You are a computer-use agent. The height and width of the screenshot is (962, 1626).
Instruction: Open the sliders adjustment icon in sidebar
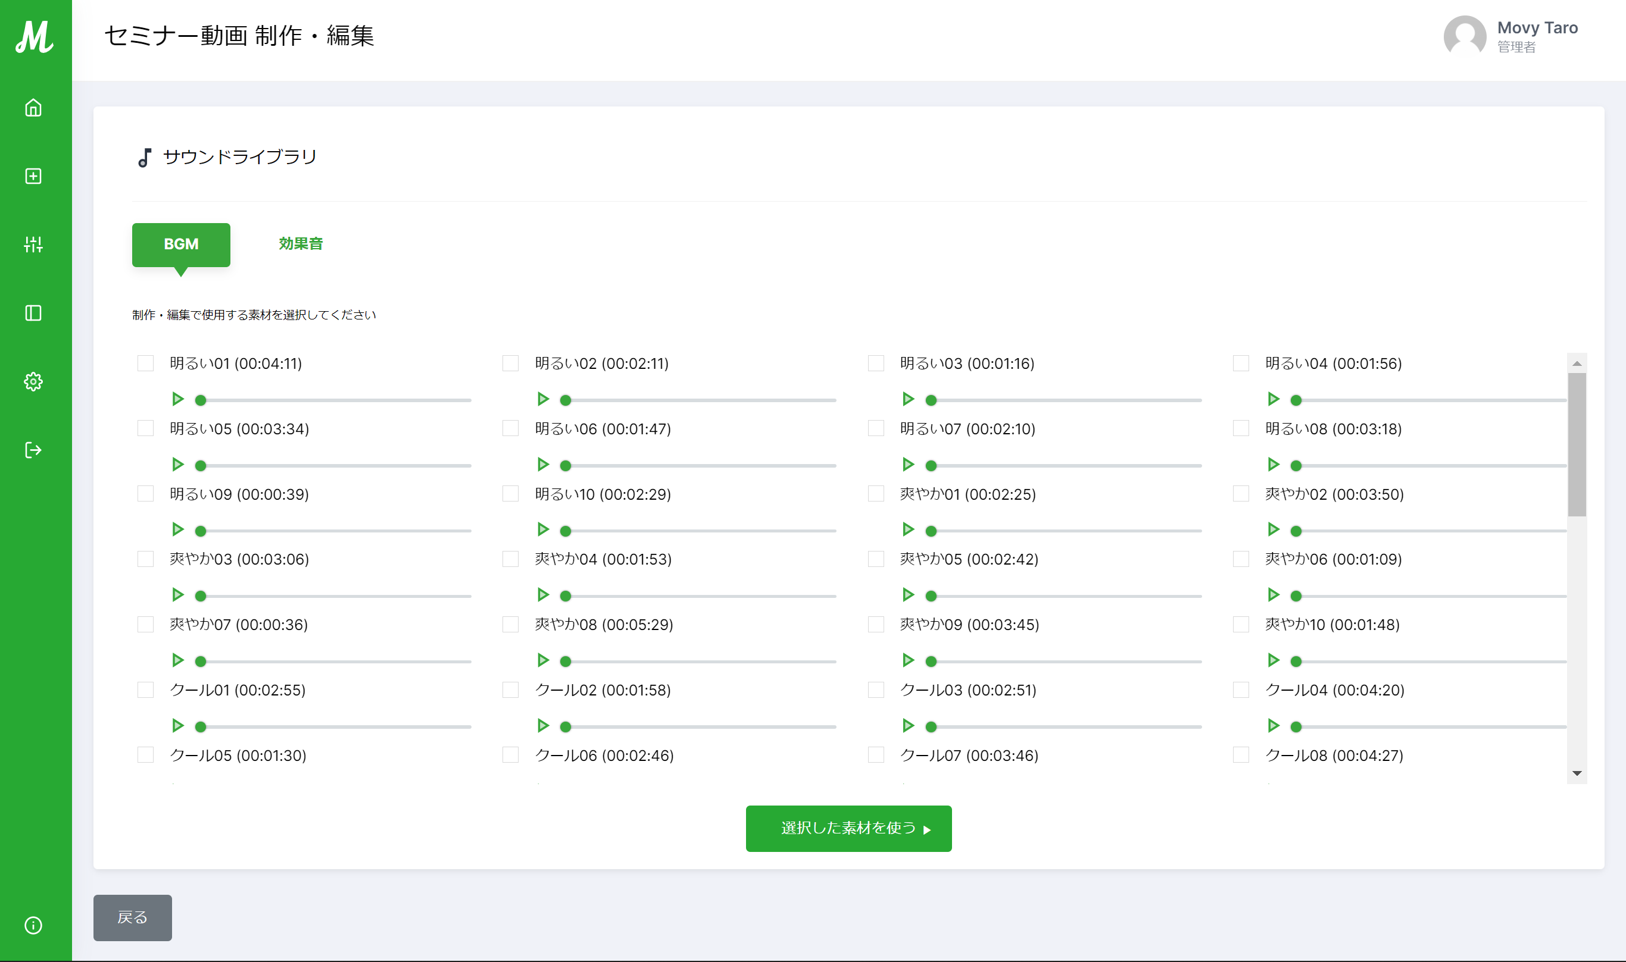pos(33,245)
